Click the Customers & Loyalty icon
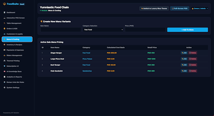Viewport: 214px width, 116px height. (4, 34)
